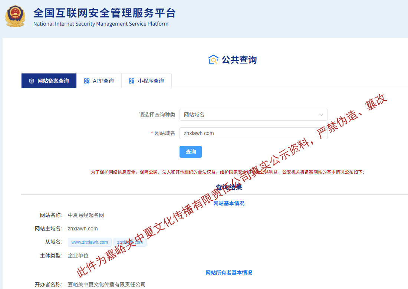The image size is (408, 289).
Task: Open the APP查询 tab
Action: tap(99, 81)
